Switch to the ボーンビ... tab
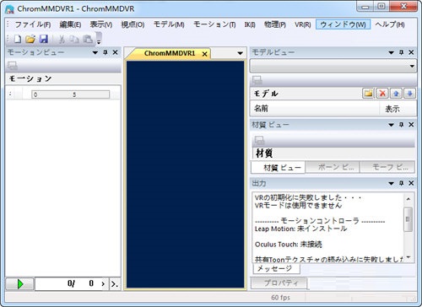Viewport: 422px width, 307px height. click(x=333, y=167)
